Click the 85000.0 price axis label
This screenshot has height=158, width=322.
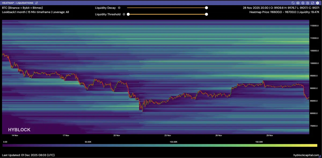click(x=314, y=101)
